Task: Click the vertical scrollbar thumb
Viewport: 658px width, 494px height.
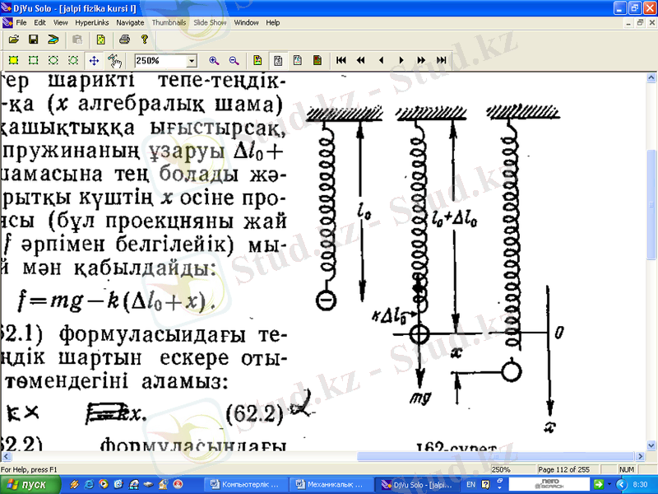Action: [651, 203]
